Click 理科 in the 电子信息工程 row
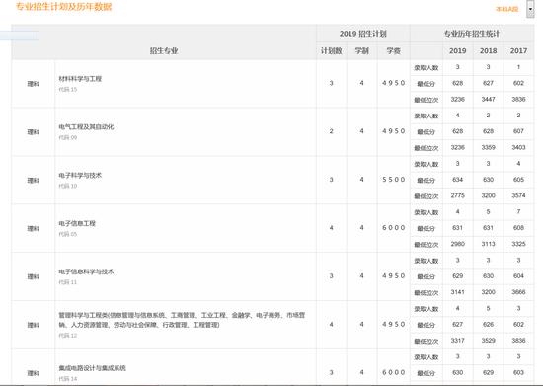 tap(34, 228)
